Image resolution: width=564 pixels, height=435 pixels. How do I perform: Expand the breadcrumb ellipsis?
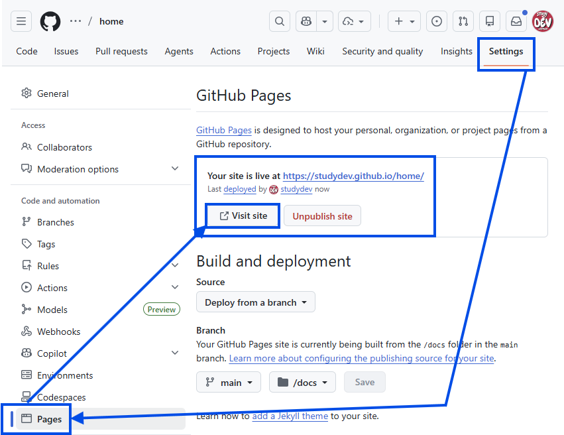(x=76, y=21)
